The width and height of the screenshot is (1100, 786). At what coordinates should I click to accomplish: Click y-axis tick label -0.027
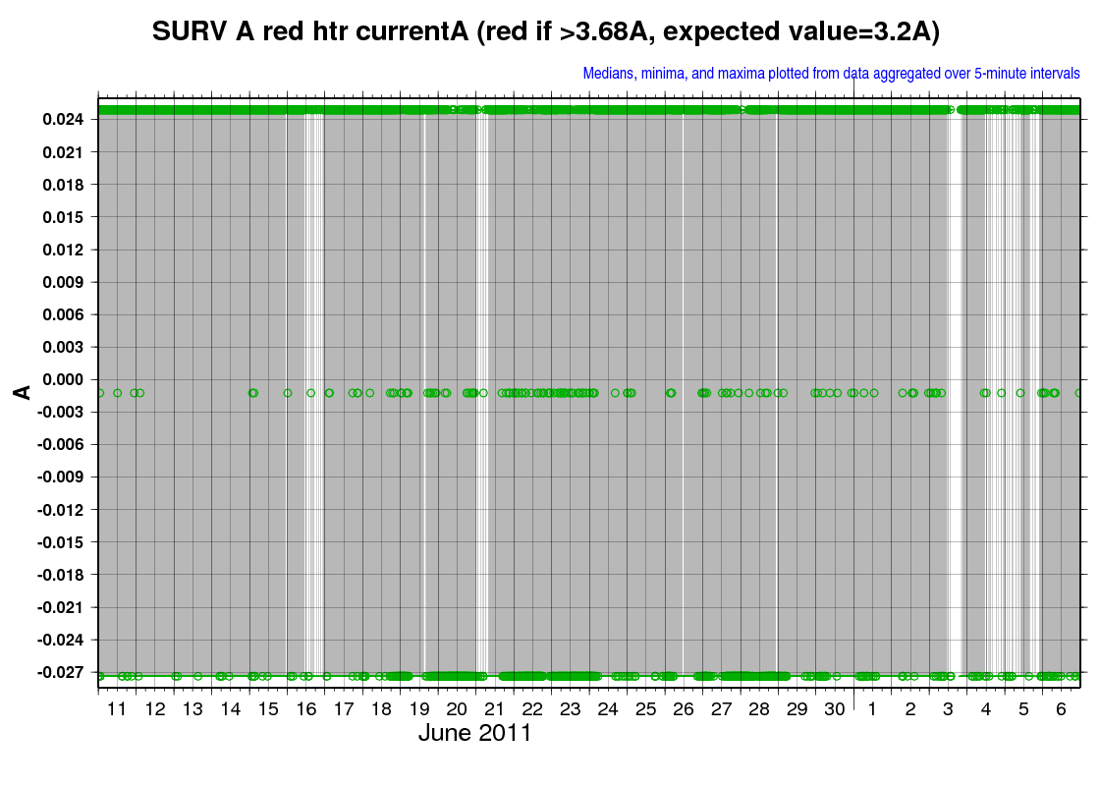coord(60,672)
